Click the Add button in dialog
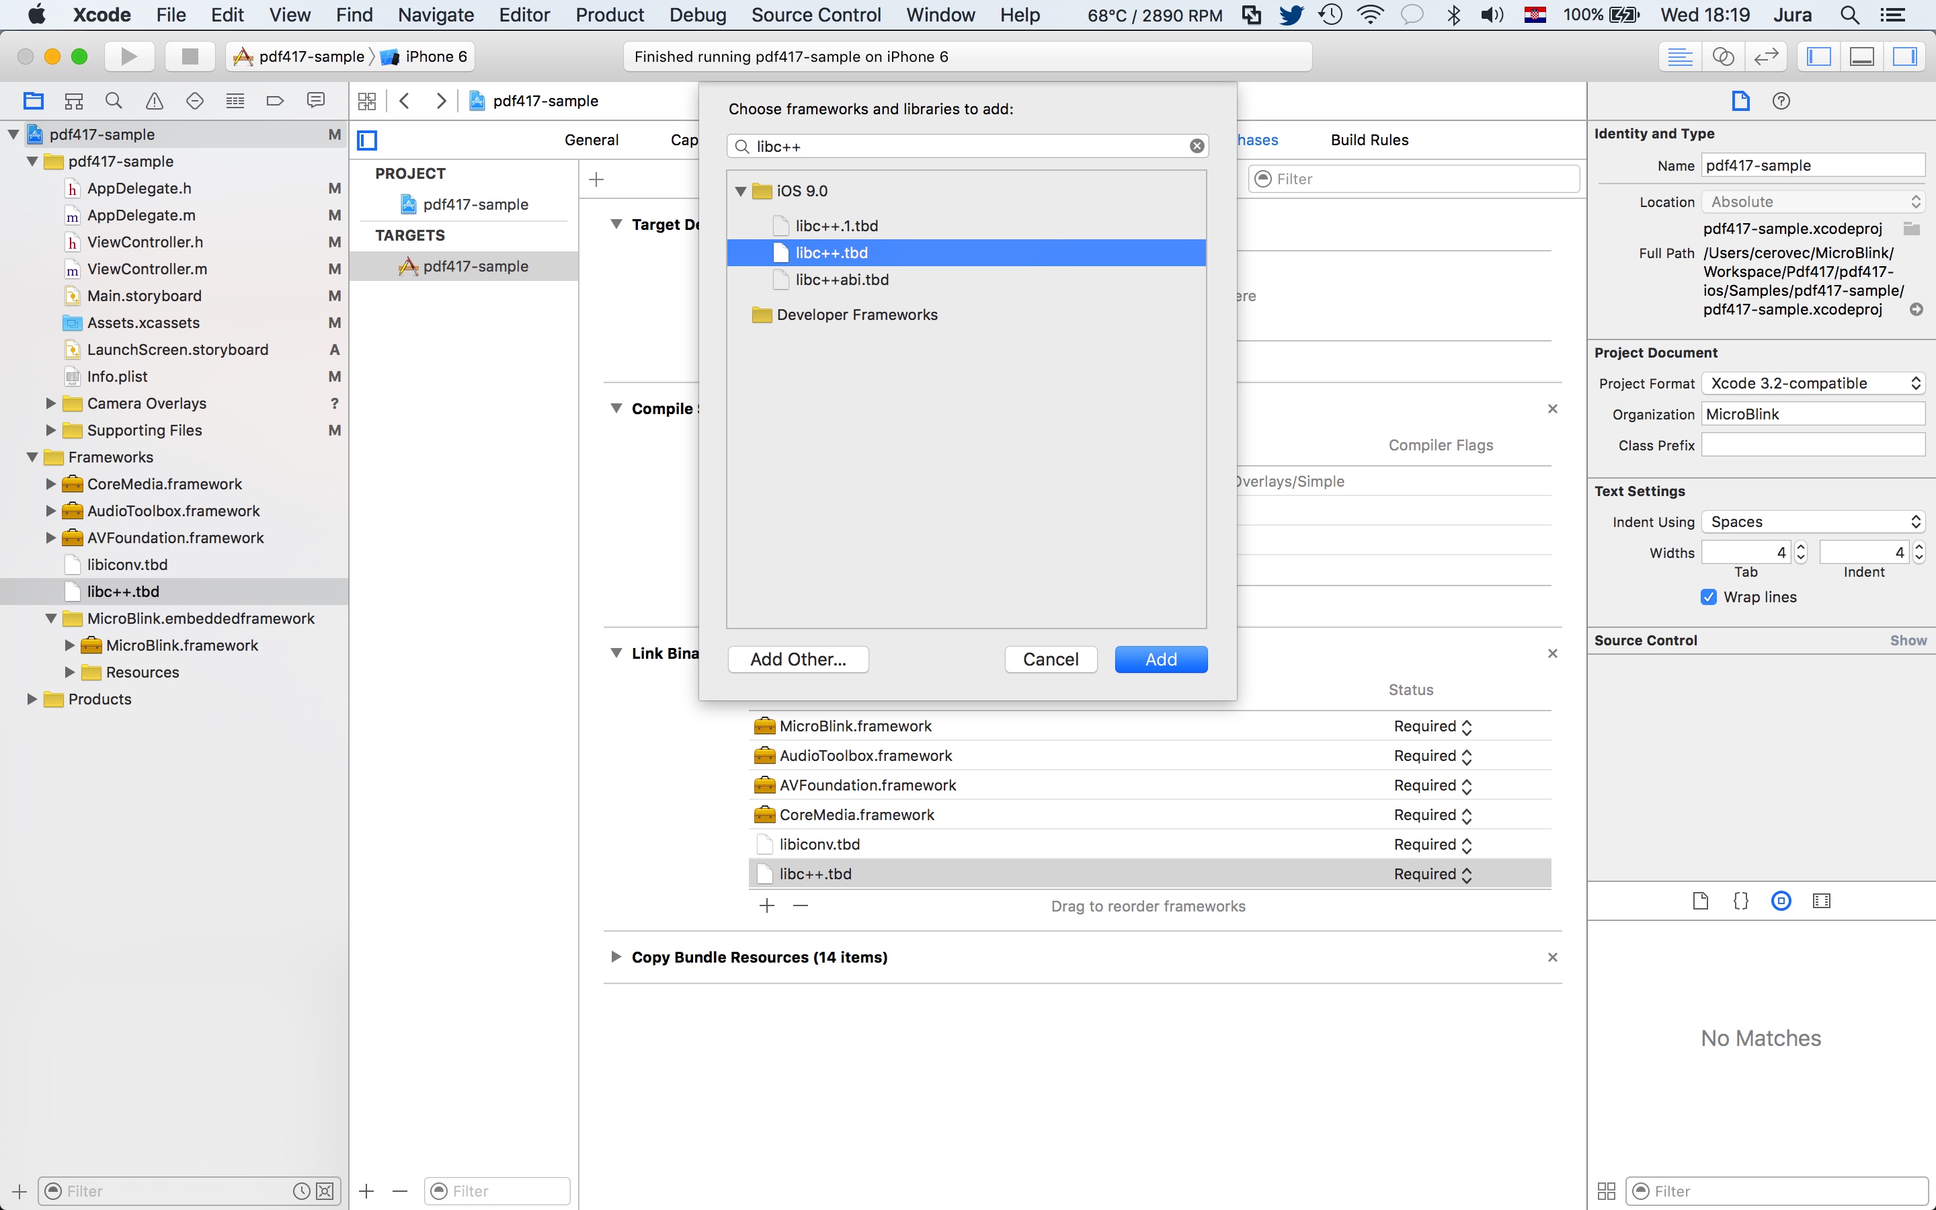 click(x=1160, y=659)
